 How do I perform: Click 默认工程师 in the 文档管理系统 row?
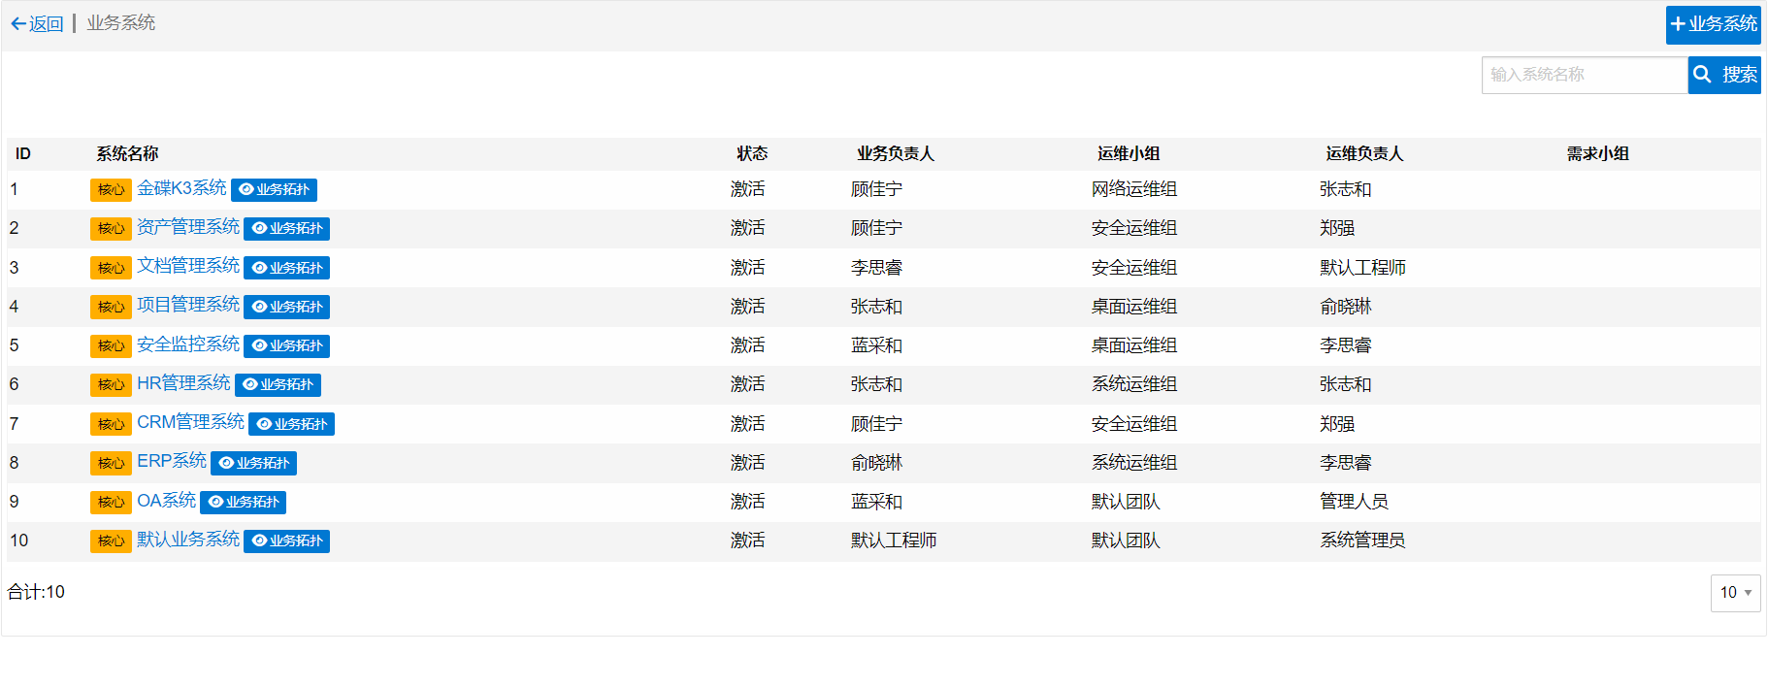[x=1362, y=268]
